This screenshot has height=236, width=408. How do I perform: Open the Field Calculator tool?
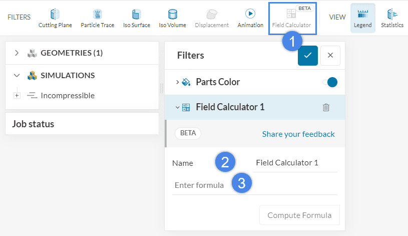[x=291, y=18]
